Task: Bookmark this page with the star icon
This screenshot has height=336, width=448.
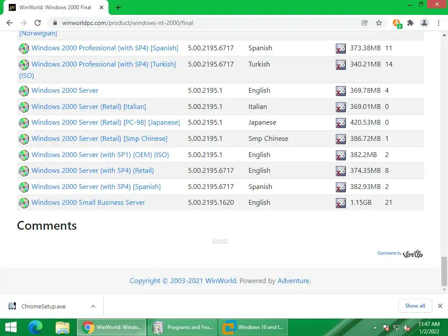Action: click(x=379, y=23)
